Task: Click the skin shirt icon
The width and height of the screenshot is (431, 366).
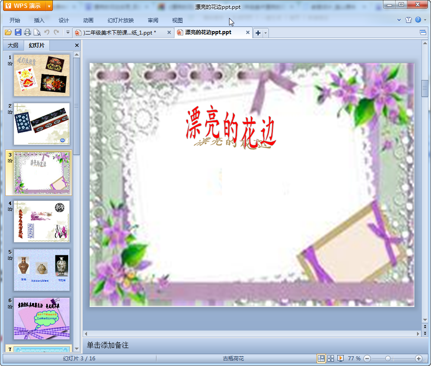Action: [x=408, y=20]
